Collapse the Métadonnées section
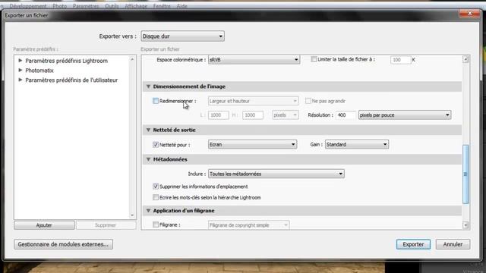Image resolution: width=486 pixels, height=273 pixels. click(148, 159)
